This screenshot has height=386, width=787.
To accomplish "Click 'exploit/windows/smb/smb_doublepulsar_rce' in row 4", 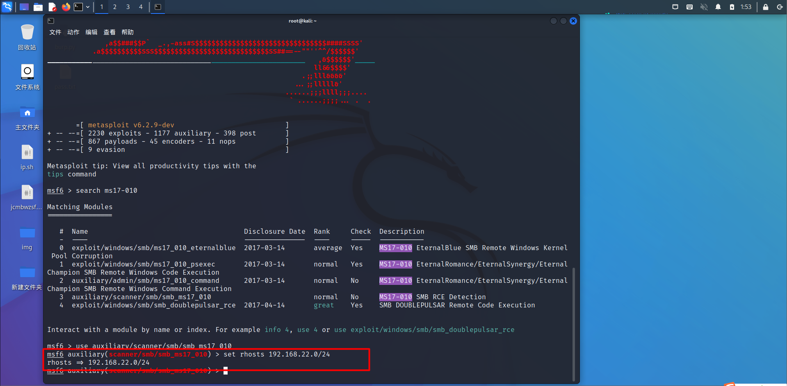I will point(154,305).
